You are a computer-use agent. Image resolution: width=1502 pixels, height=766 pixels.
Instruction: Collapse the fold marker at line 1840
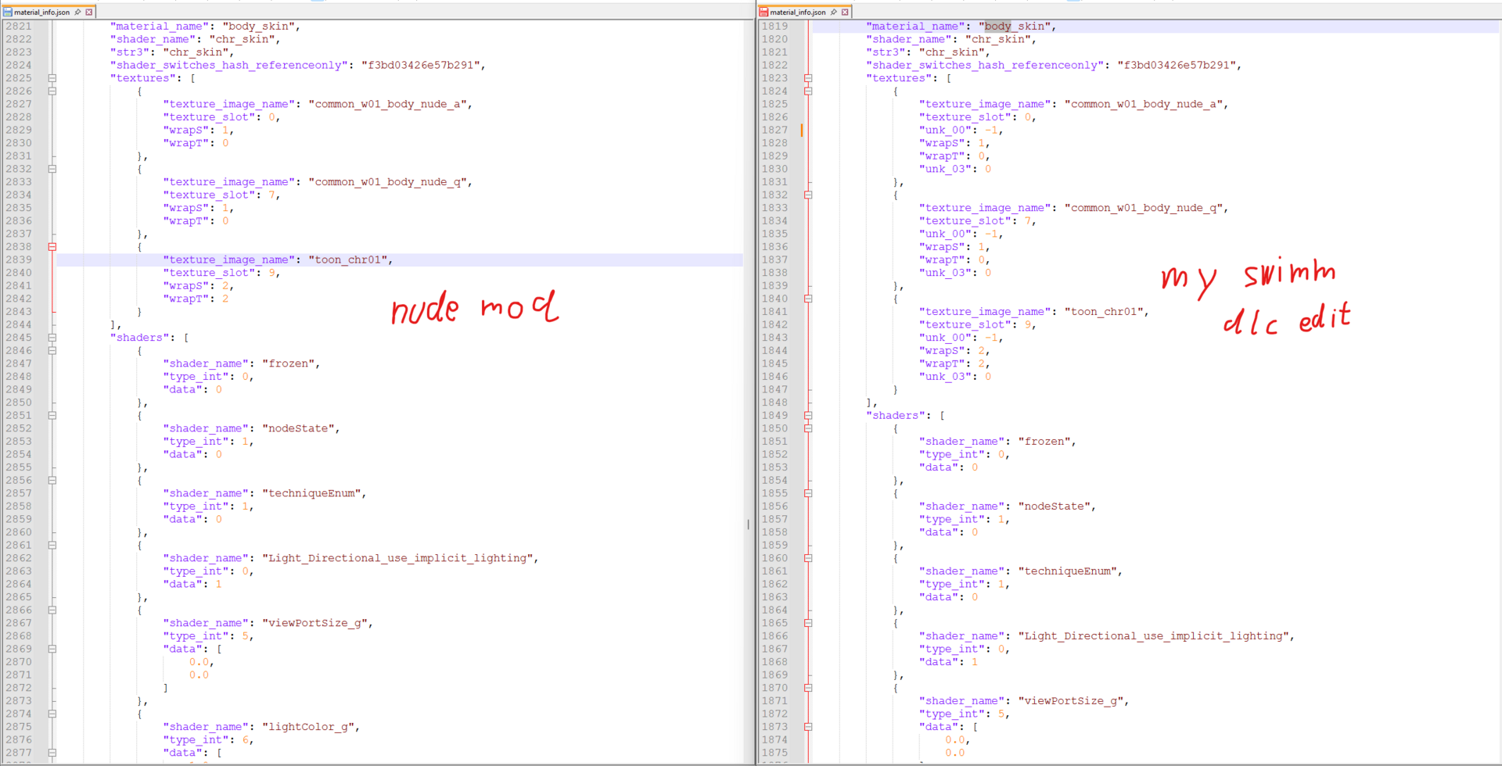[808, 299]
